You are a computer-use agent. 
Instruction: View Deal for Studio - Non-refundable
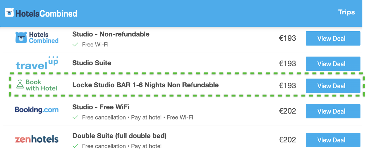(333, 38)
